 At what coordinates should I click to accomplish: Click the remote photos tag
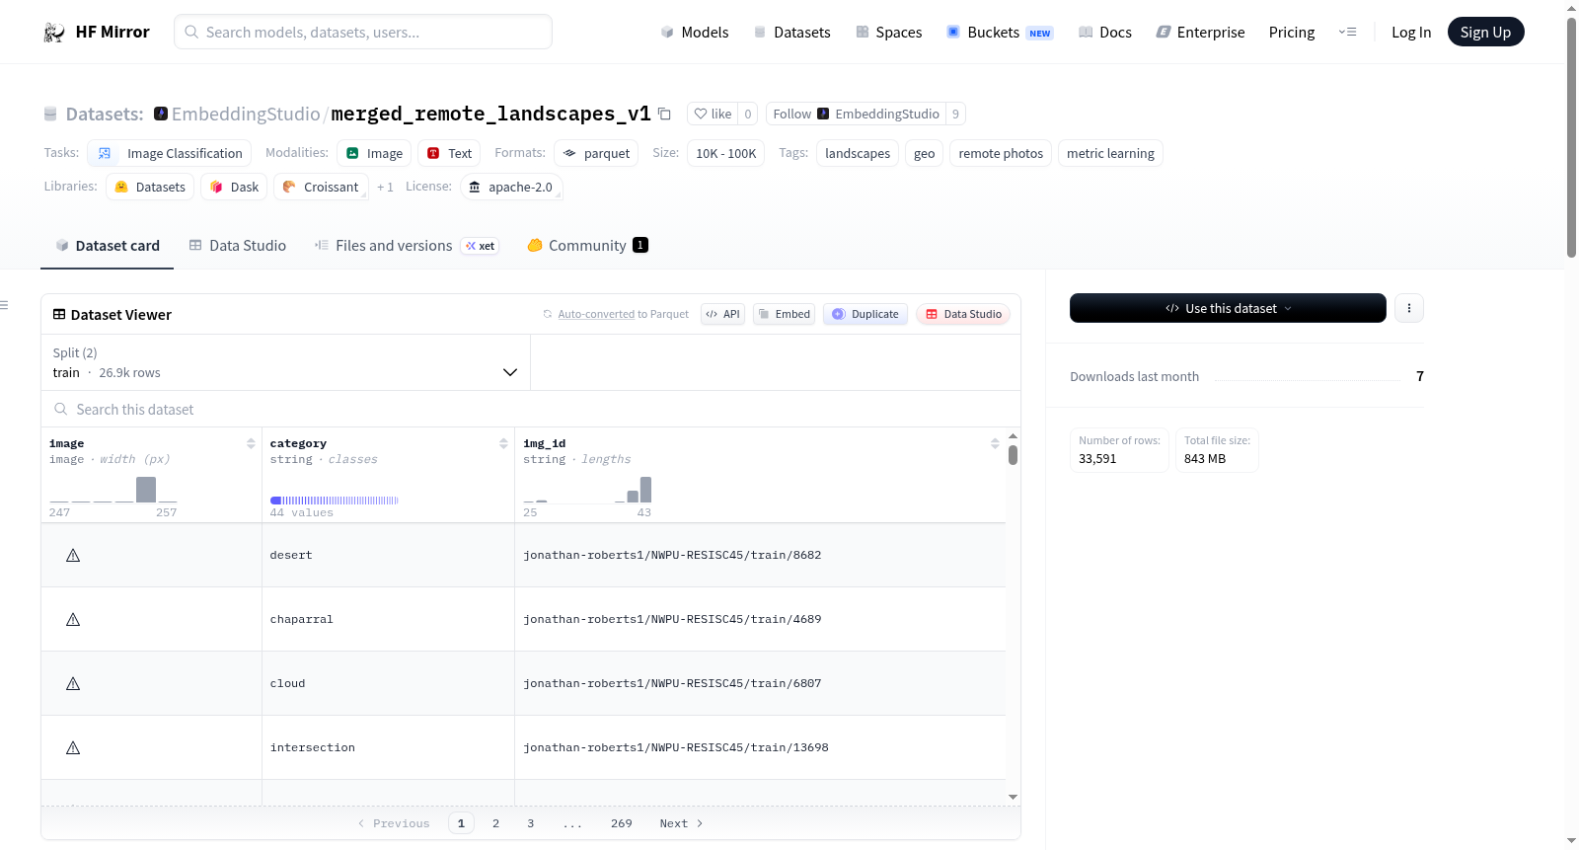pyautogui.click(x=1001, y=154)
